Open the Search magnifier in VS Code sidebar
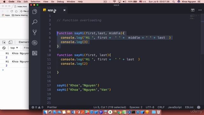The height and width of the screenshot is (115, 204). [x=35, y=22]
